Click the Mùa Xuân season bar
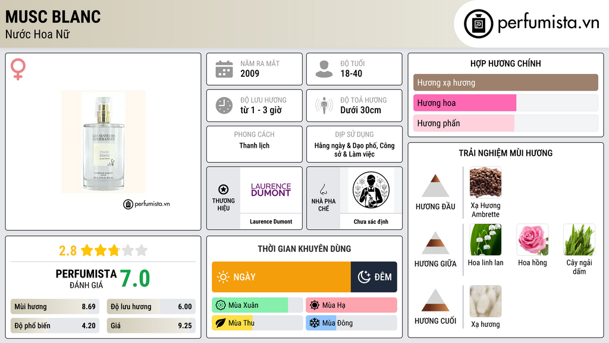Image resolution: width=609 pixels, height=343 pixels. (257, 305)
